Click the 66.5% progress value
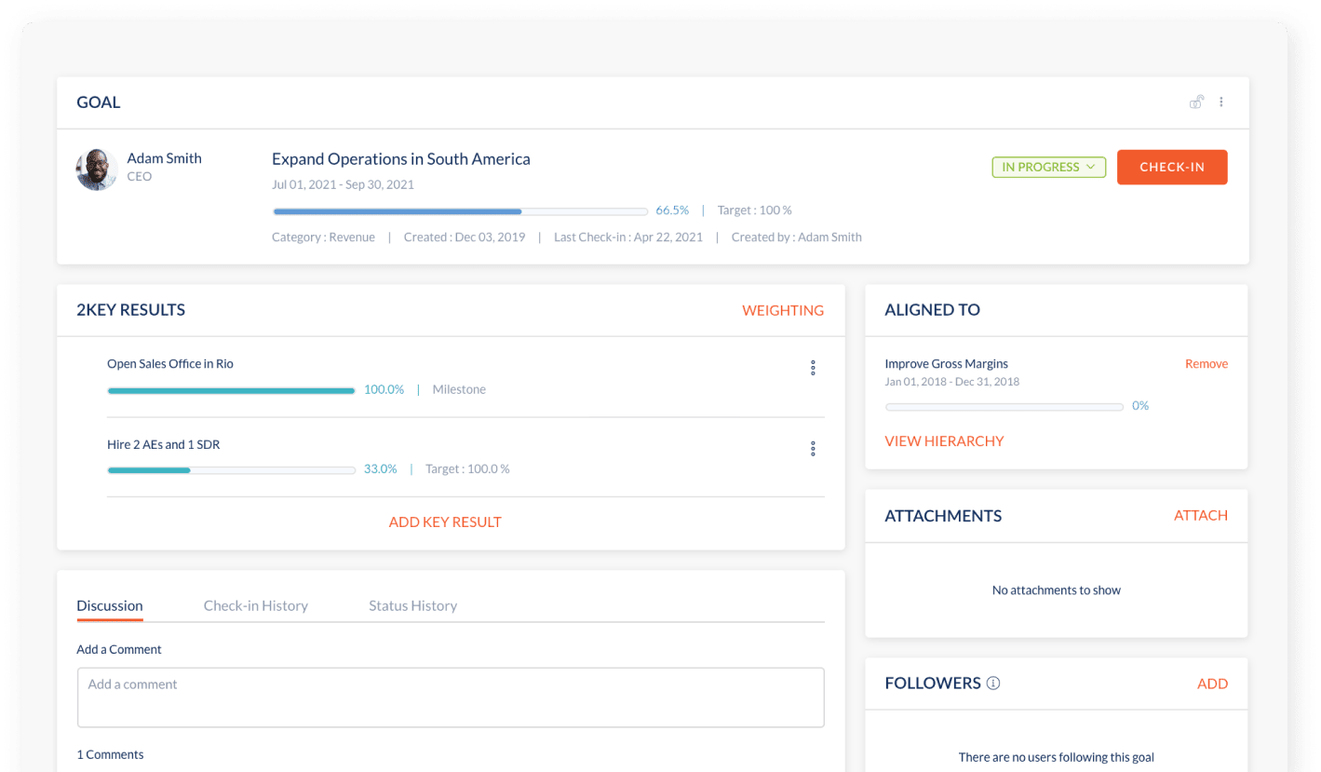 pyautogui.click(x=672, y=210)
